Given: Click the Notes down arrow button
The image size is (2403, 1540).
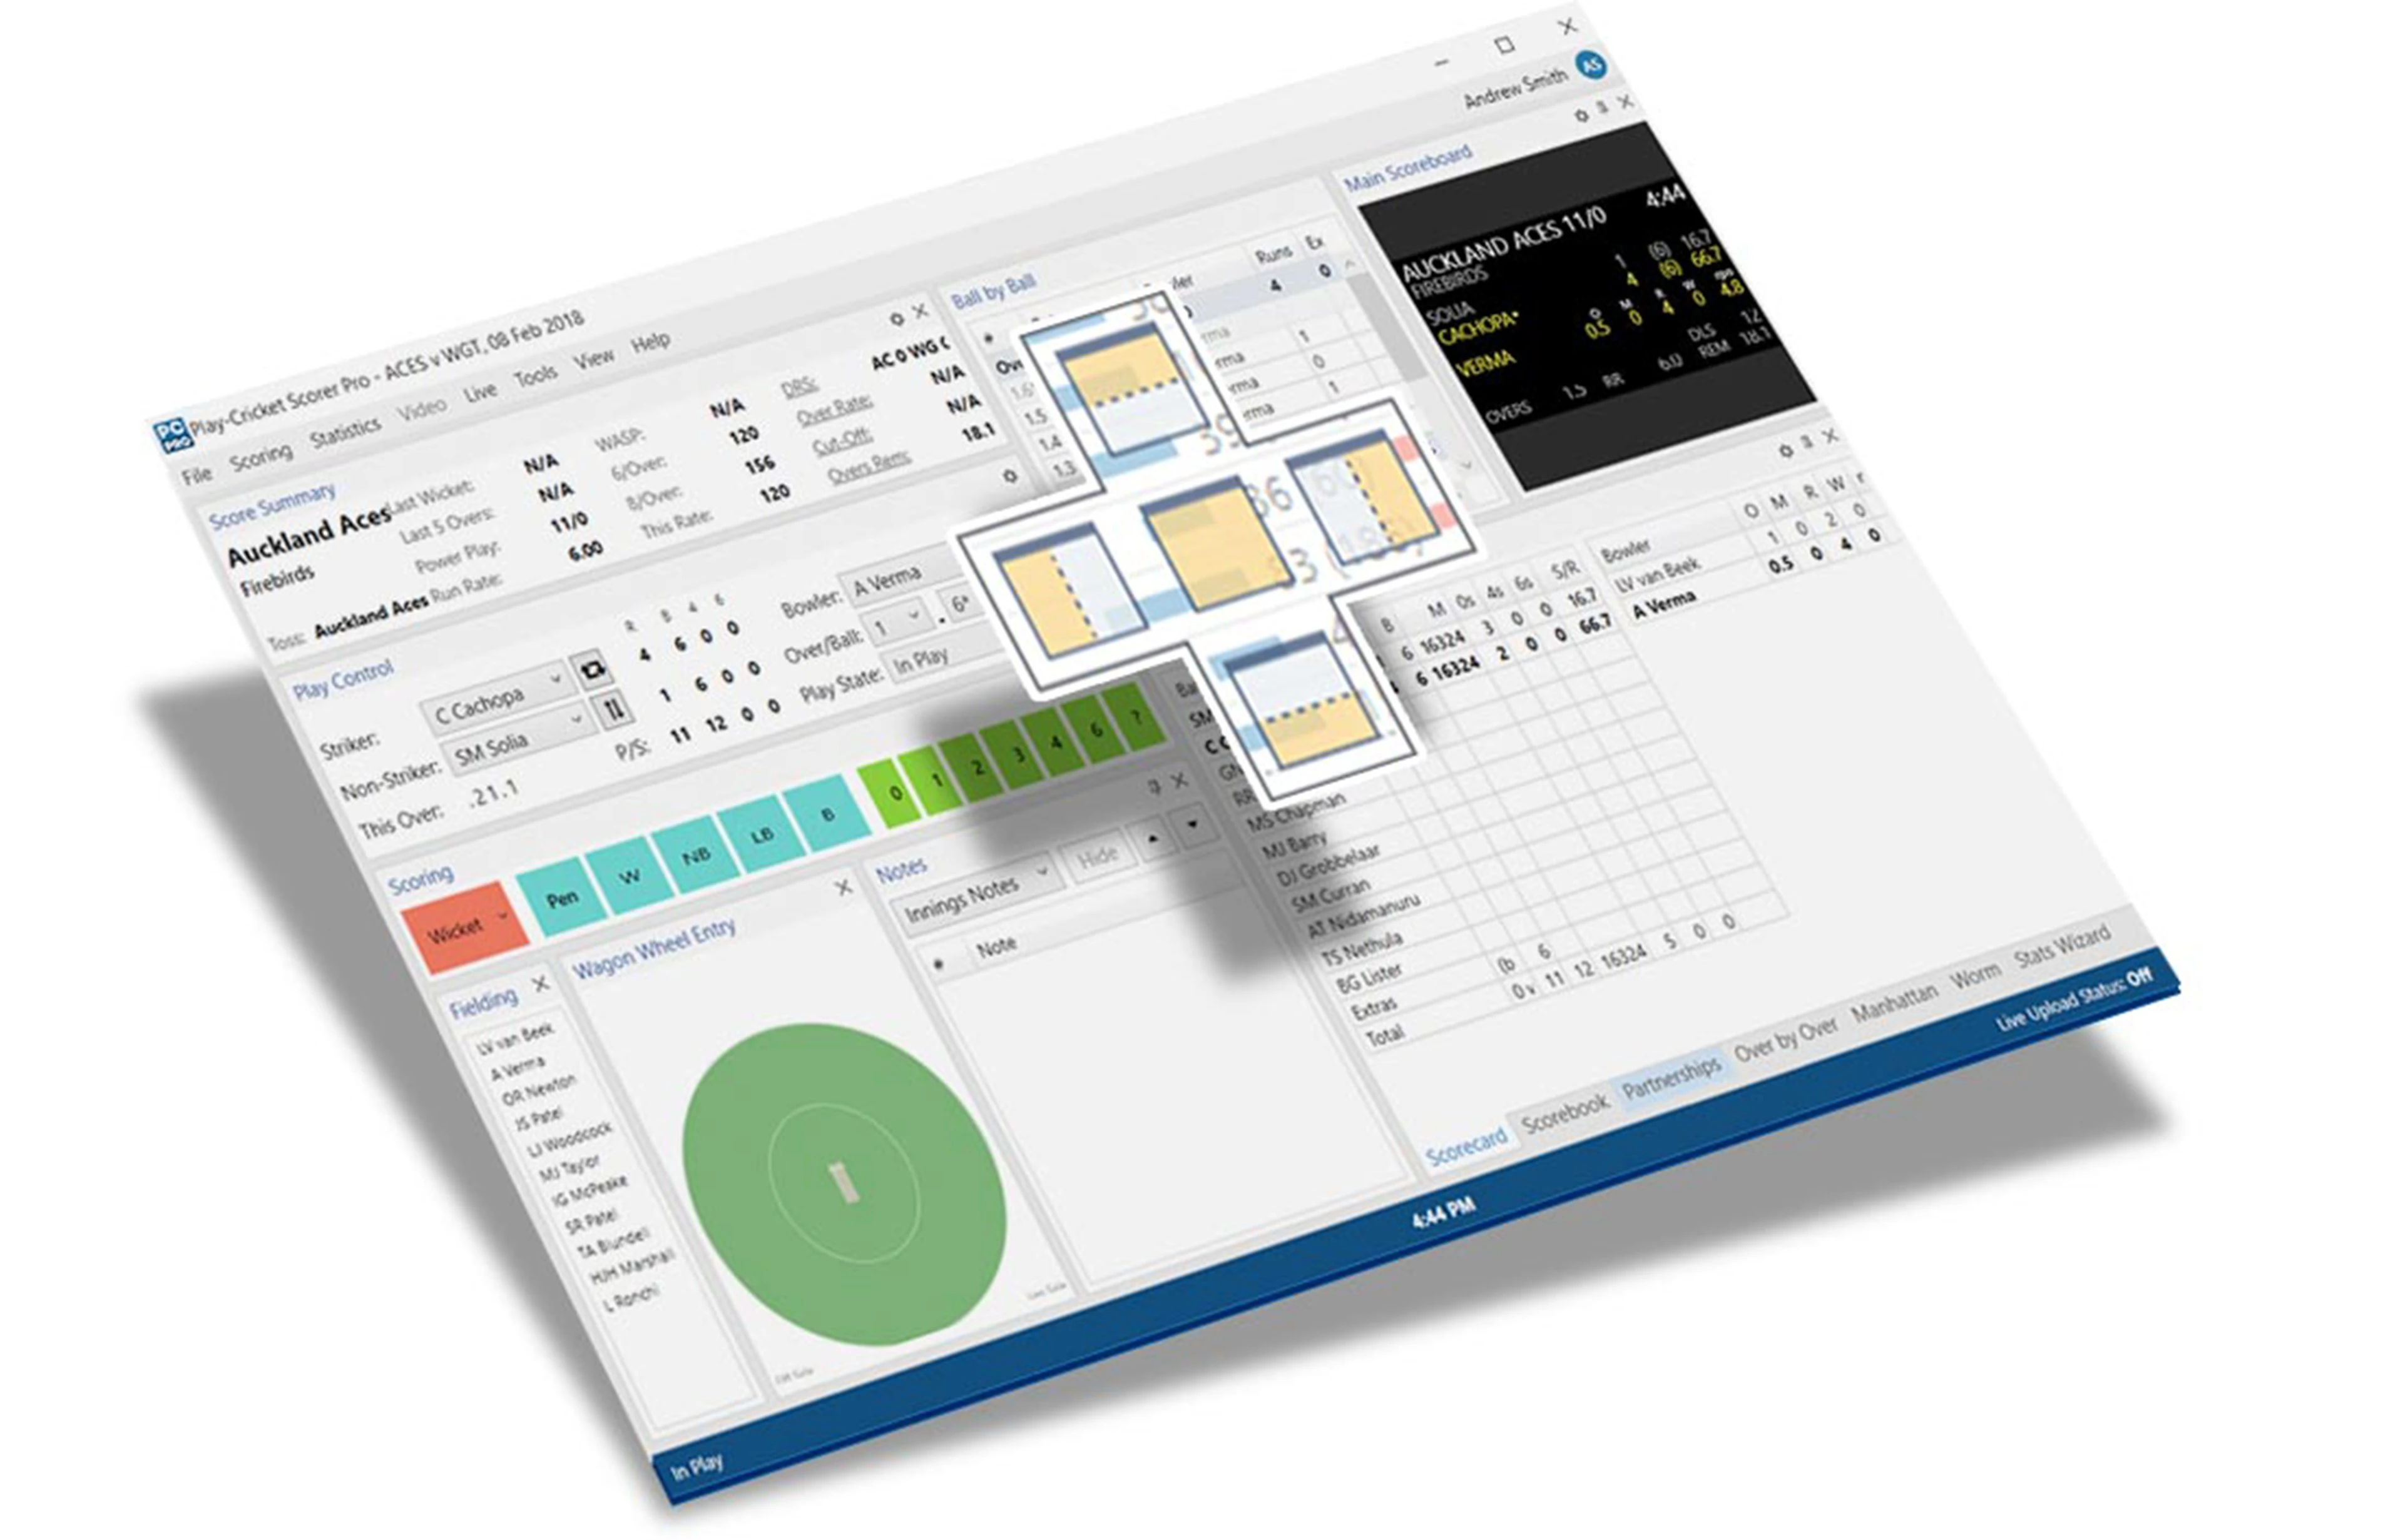Looking at the screenshot, I should [1191, 826].
